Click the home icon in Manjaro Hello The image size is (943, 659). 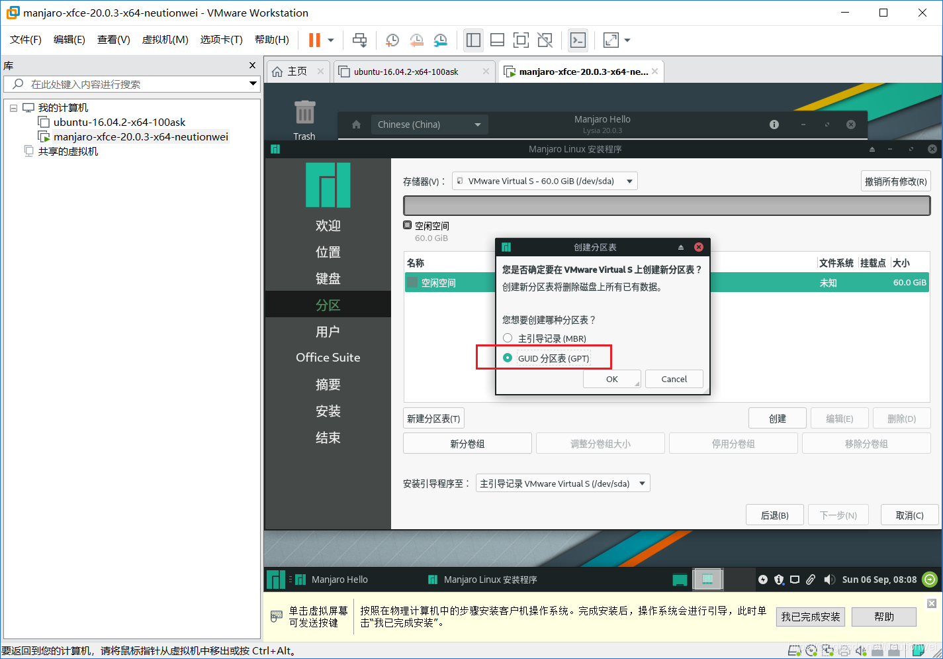click(356, 125)
